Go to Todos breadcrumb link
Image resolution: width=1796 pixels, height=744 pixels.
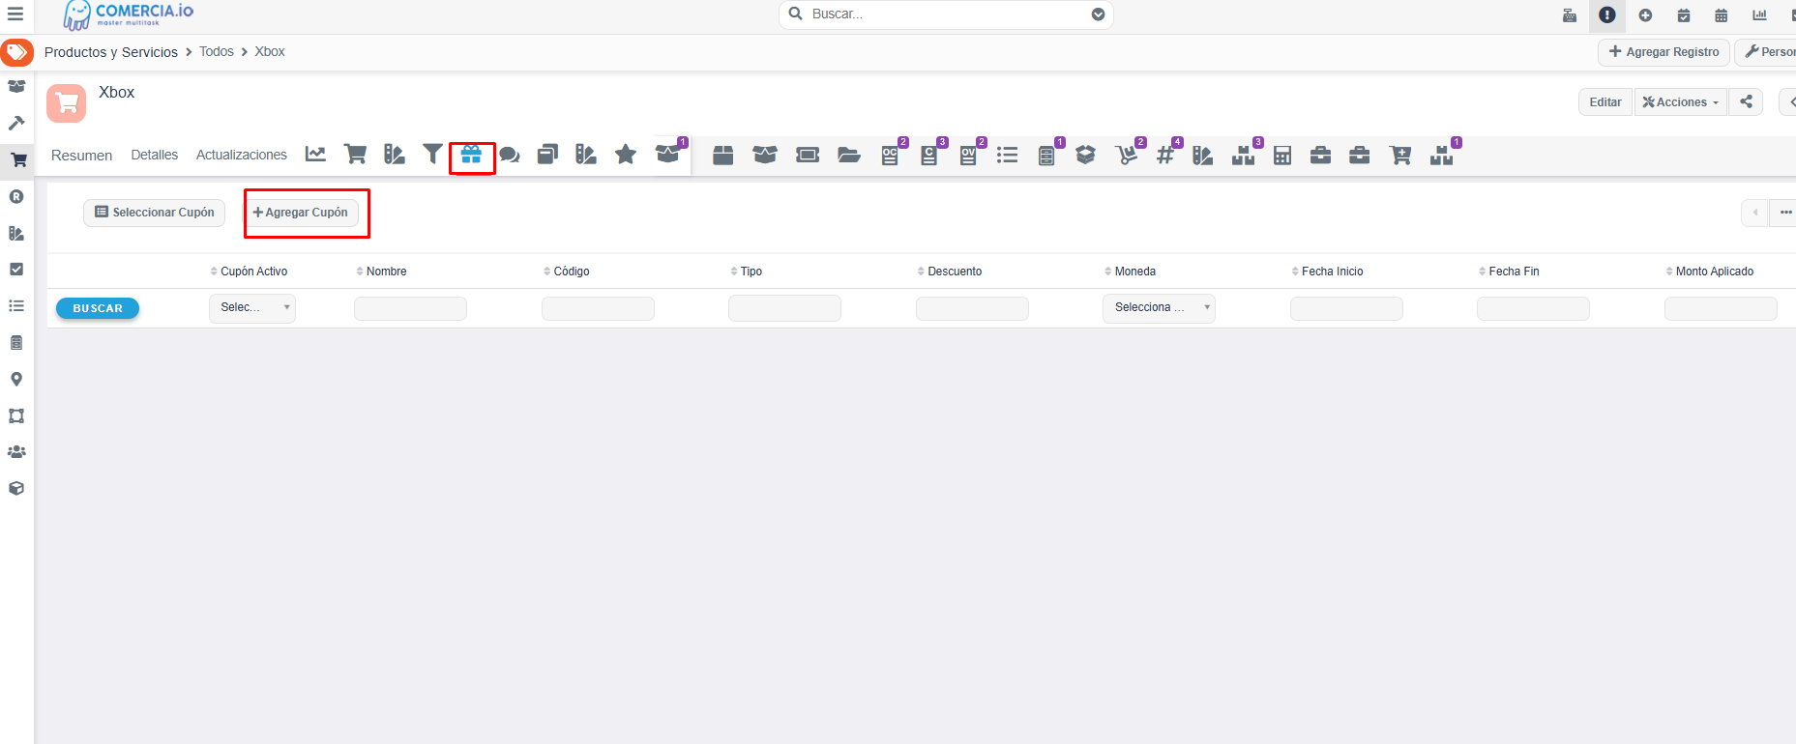(x=217, y=51)
